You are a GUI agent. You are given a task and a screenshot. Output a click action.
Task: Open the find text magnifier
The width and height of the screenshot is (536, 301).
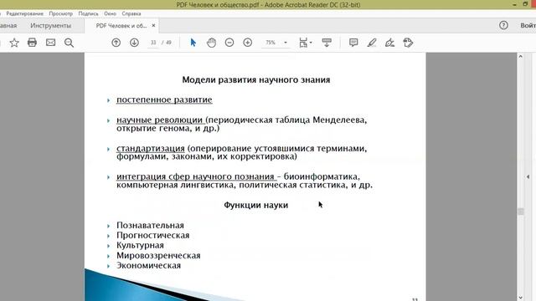[x=69, y=43]
